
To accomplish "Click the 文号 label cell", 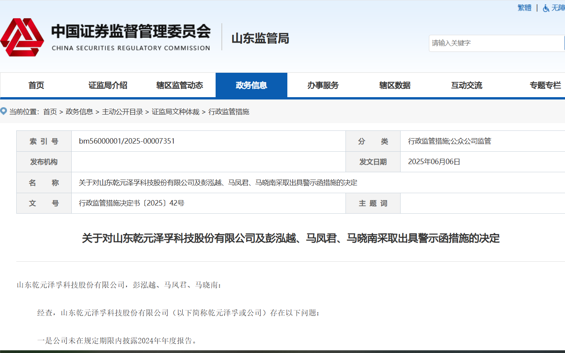I will 44,203.
